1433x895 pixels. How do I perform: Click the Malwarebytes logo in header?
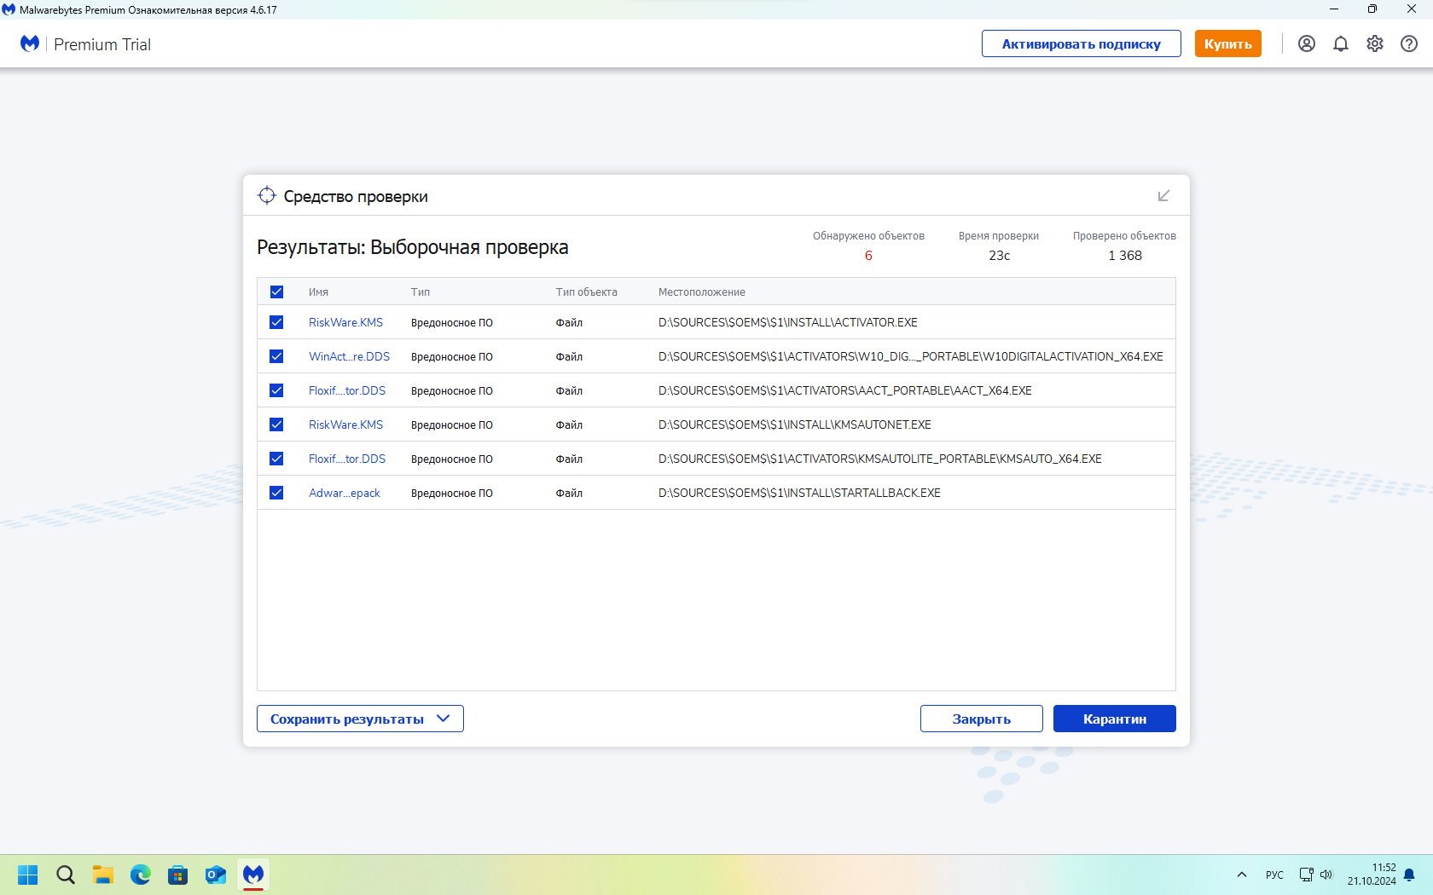click(30, 43)
